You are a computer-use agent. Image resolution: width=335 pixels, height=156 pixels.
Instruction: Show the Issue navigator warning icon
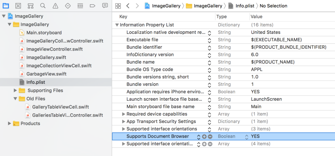click(x=55, y=6)
